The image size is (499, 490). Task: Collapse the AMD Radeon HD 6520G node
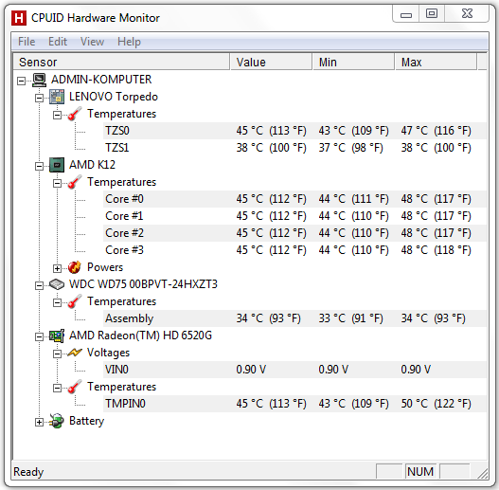tap(39, 336)
